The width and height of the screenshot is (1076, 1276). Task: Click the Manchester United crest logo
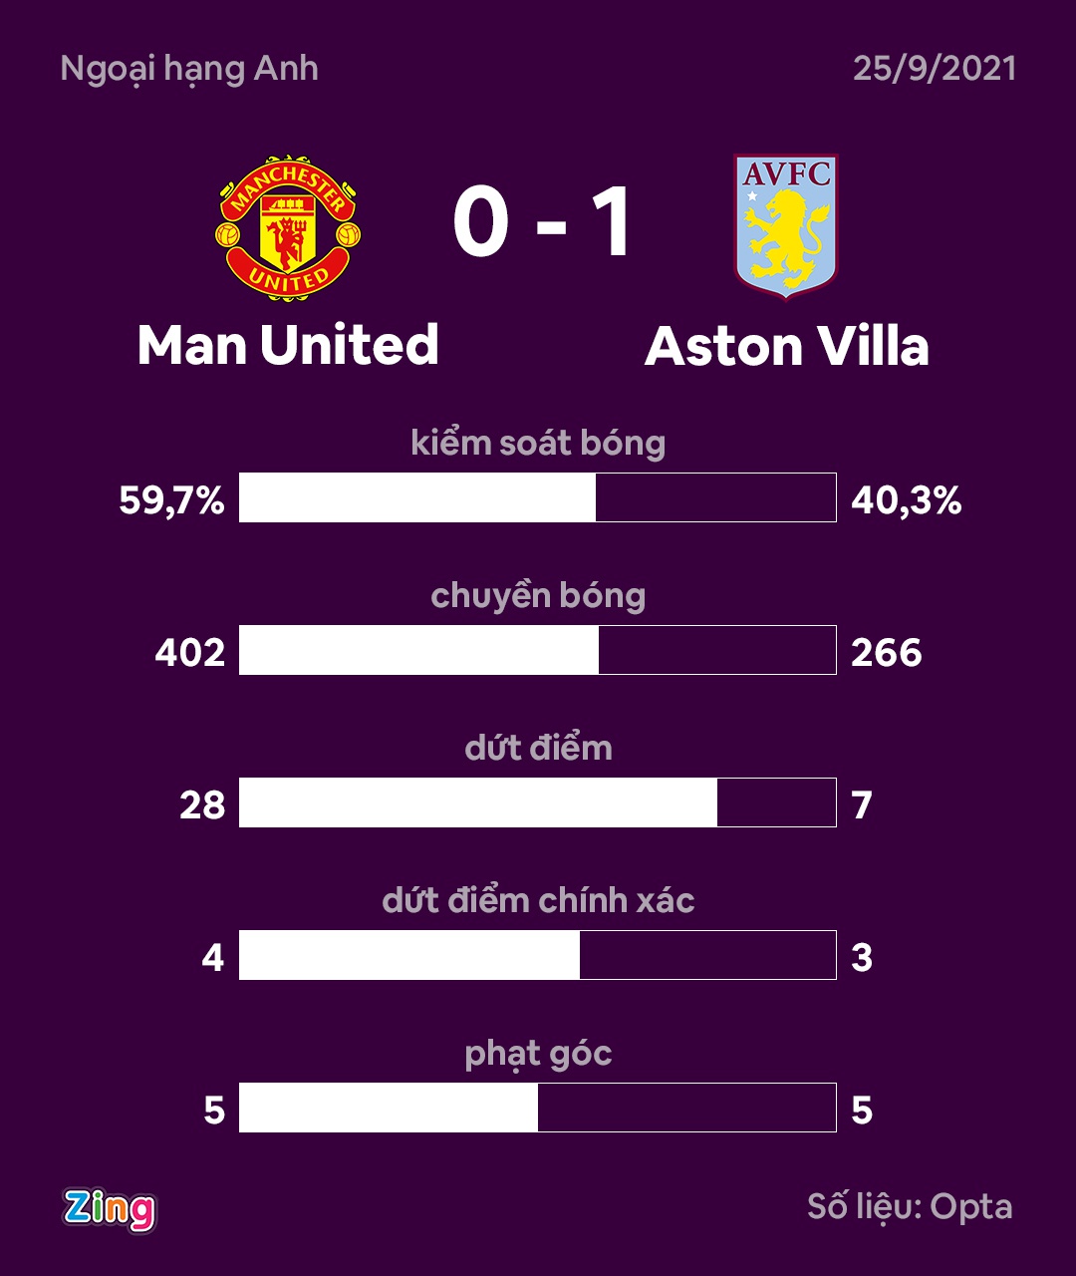tap(288, 227)
